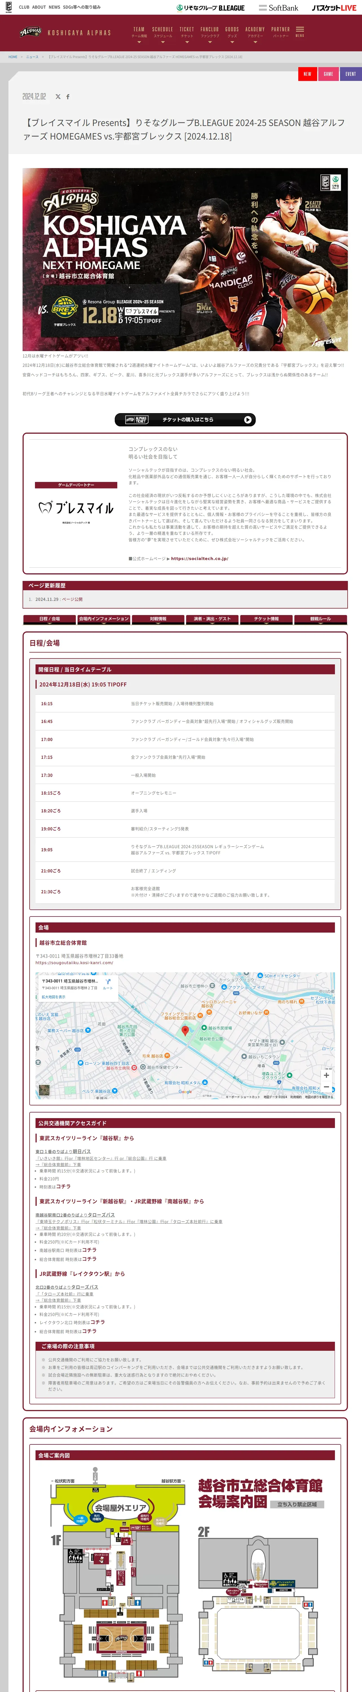Jump to the チケット情報 section anchor

[x=266, y=619]
